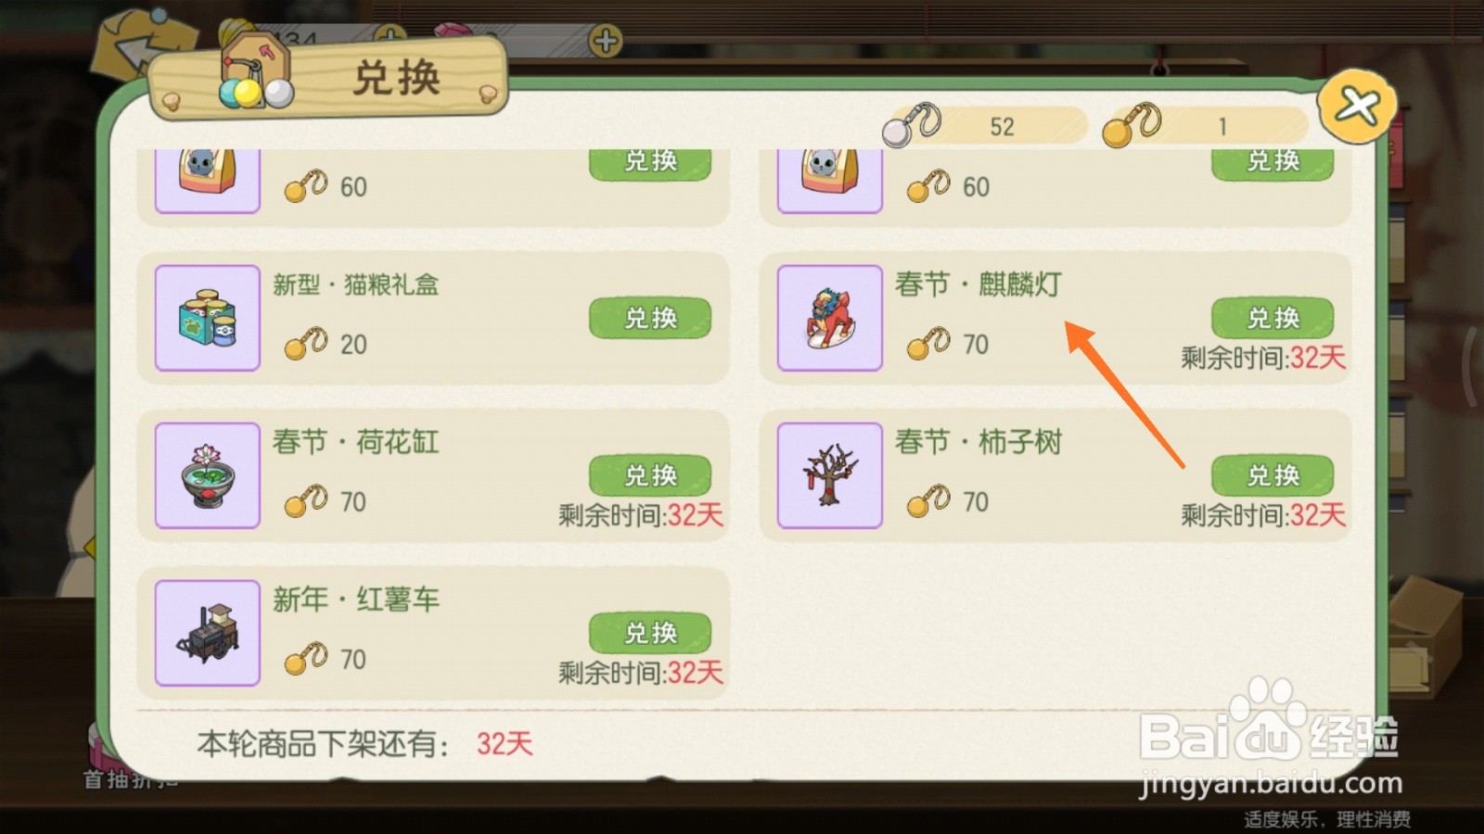Tap the 春节·麒麟灯 item icon
This screenshot has width=1484, height=834.
829,318
